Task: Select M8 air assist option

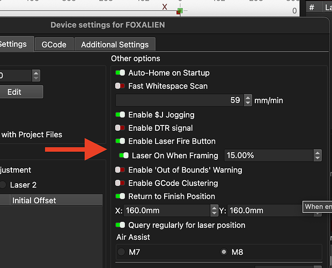Action: point(224,252)
